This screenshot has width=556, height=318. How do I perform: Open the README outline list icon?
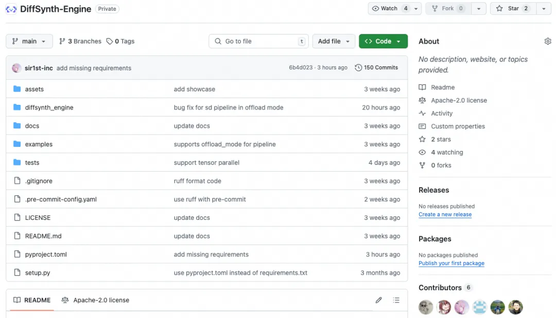[x=396, y=300]
